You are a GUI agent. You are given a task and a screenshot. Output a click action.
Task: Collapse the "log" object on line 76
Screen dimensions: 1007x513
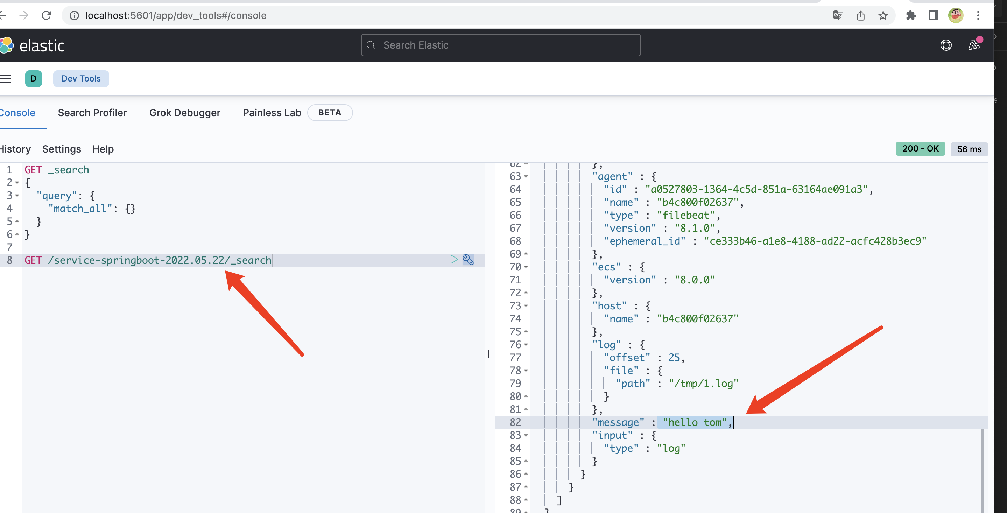(x=526, y=345)
